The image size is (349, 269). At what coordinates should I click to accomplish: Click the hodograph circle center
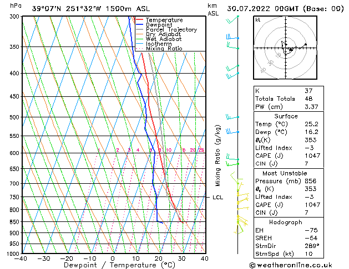pyautogui.click(x=285, y=48)
